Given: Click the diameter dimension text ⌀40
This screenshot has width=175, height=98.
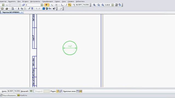Looking at the screenshot, I should click(x=70, y=46).
